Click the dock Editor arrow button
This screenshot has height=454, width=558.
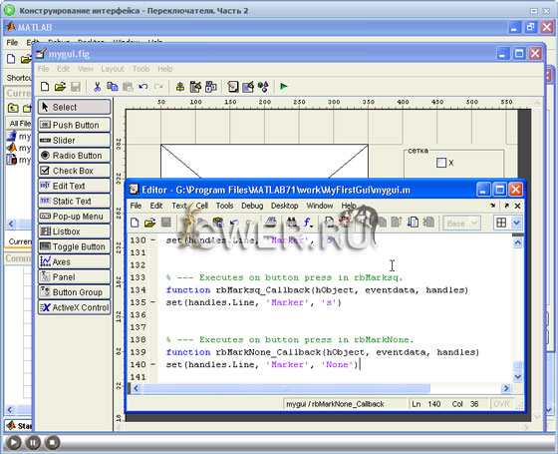(493, 206)
